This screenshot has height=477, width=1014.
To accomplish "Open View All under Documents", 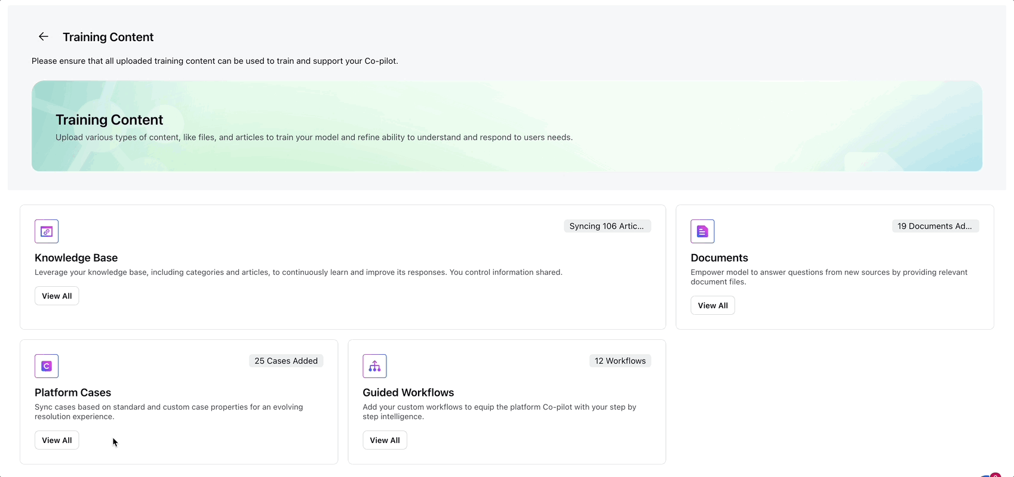I will pyautogui.click(x=712, y=305).
